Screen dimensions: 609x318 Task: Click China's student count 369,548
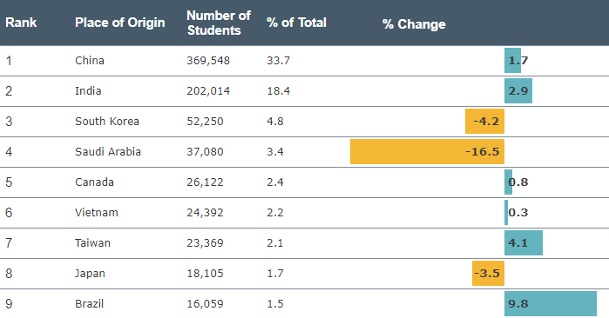point(208,61)
